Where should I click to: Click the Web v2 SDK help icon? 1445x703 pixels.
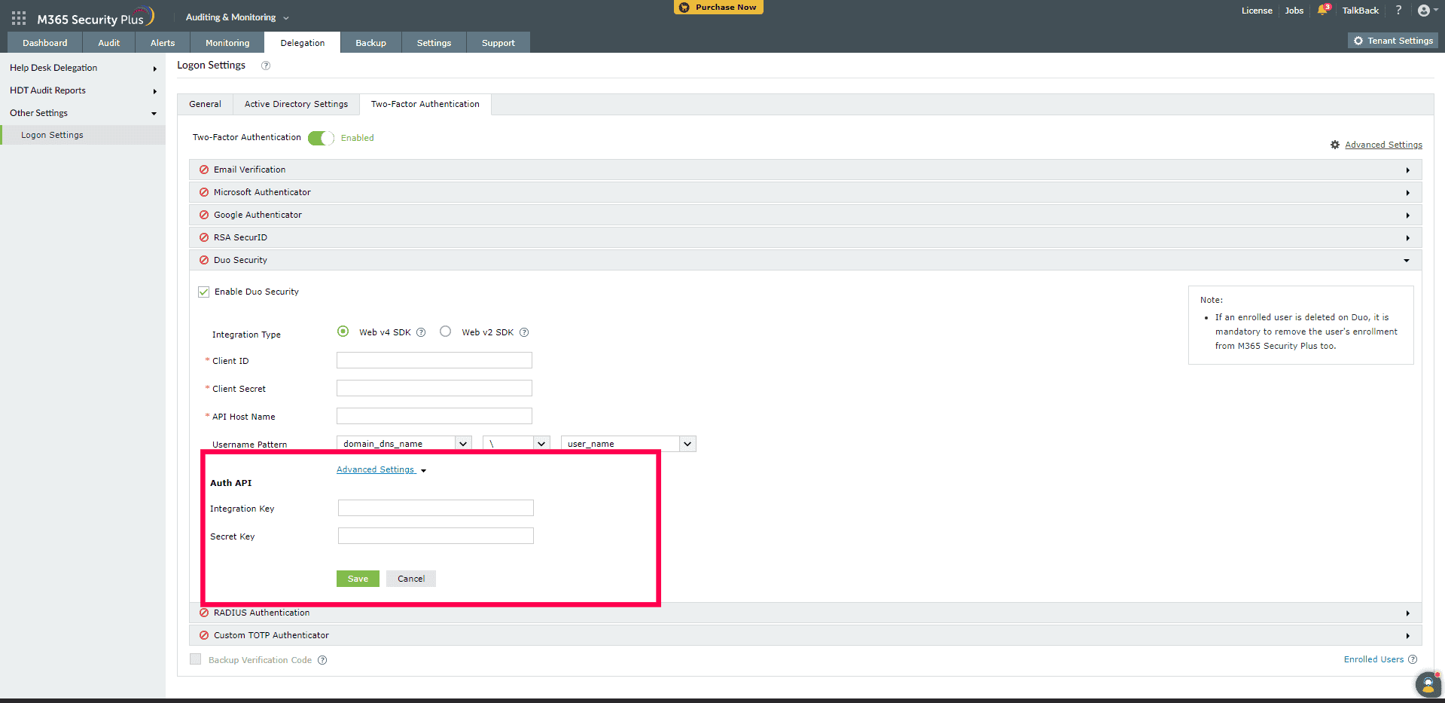point(524,332)
